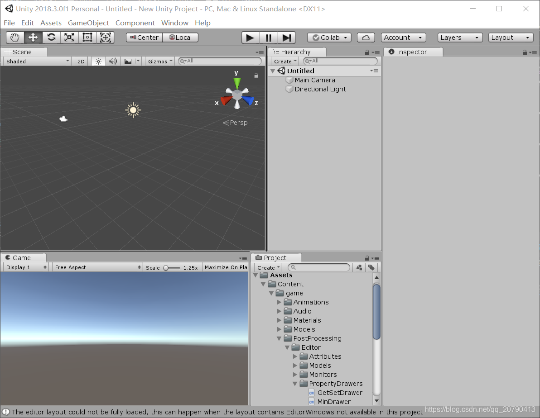Open the Account dropdown
This screenshot has height=418, width=540.
(403, 38)
